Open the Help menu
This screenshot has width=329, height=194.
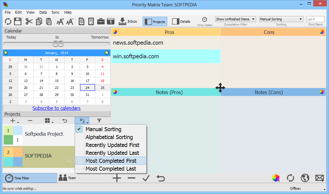[x=68, y=12]
